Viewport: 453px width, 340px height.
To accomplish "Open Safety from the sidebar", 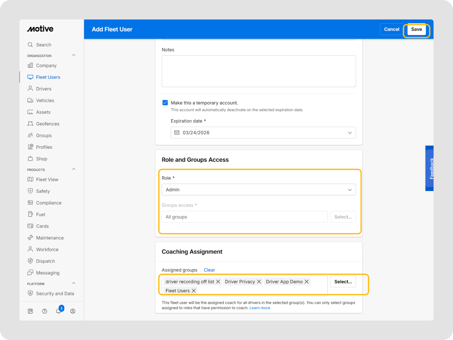I will pyautogui.click(x=43, y=191).
